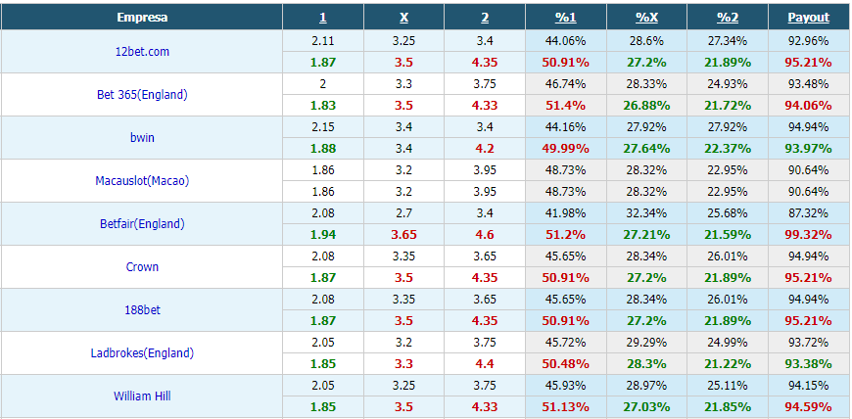Select bwin current away odds 4.2

[x=485, y=149]
